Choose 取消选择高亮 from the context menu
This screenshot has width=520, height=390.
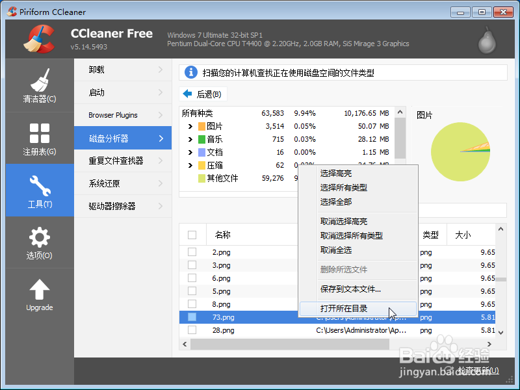(x=358, y=221)
